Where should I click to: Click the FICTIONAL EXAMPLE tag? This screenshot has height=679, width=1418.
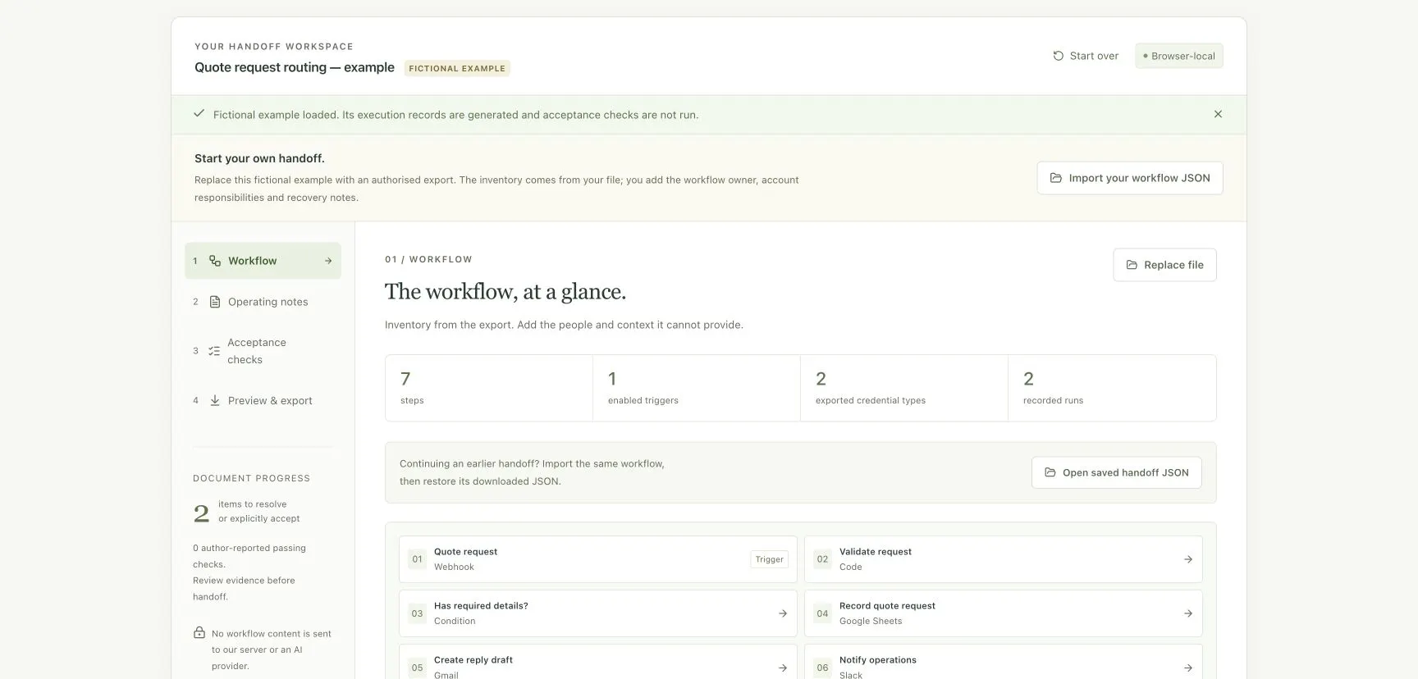pyautogui.click(x=457, y=68)
